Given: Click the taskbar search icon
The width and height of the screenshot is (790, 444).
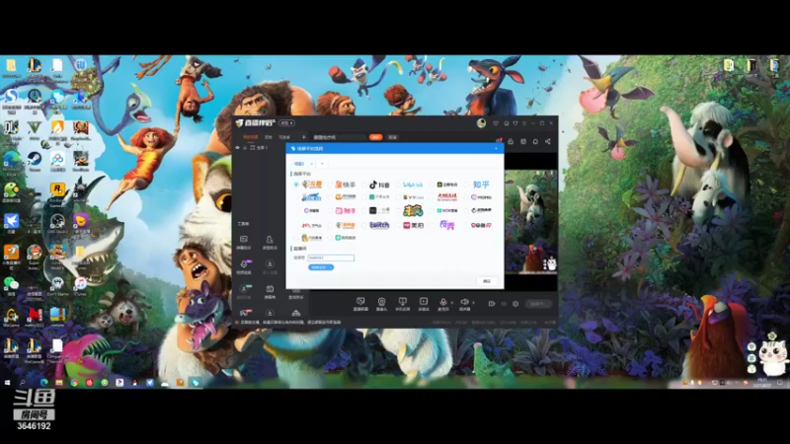Looking at the screenshot, I should point(23,383).
